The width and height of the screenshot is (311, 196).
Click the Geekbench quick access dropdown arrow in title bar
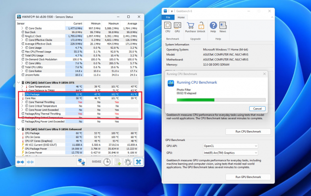pos(172,11)
